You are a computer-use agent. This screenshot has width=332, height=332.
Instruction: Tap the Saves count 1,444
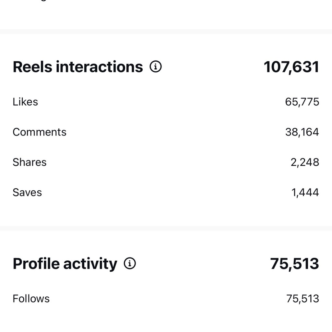305,192
